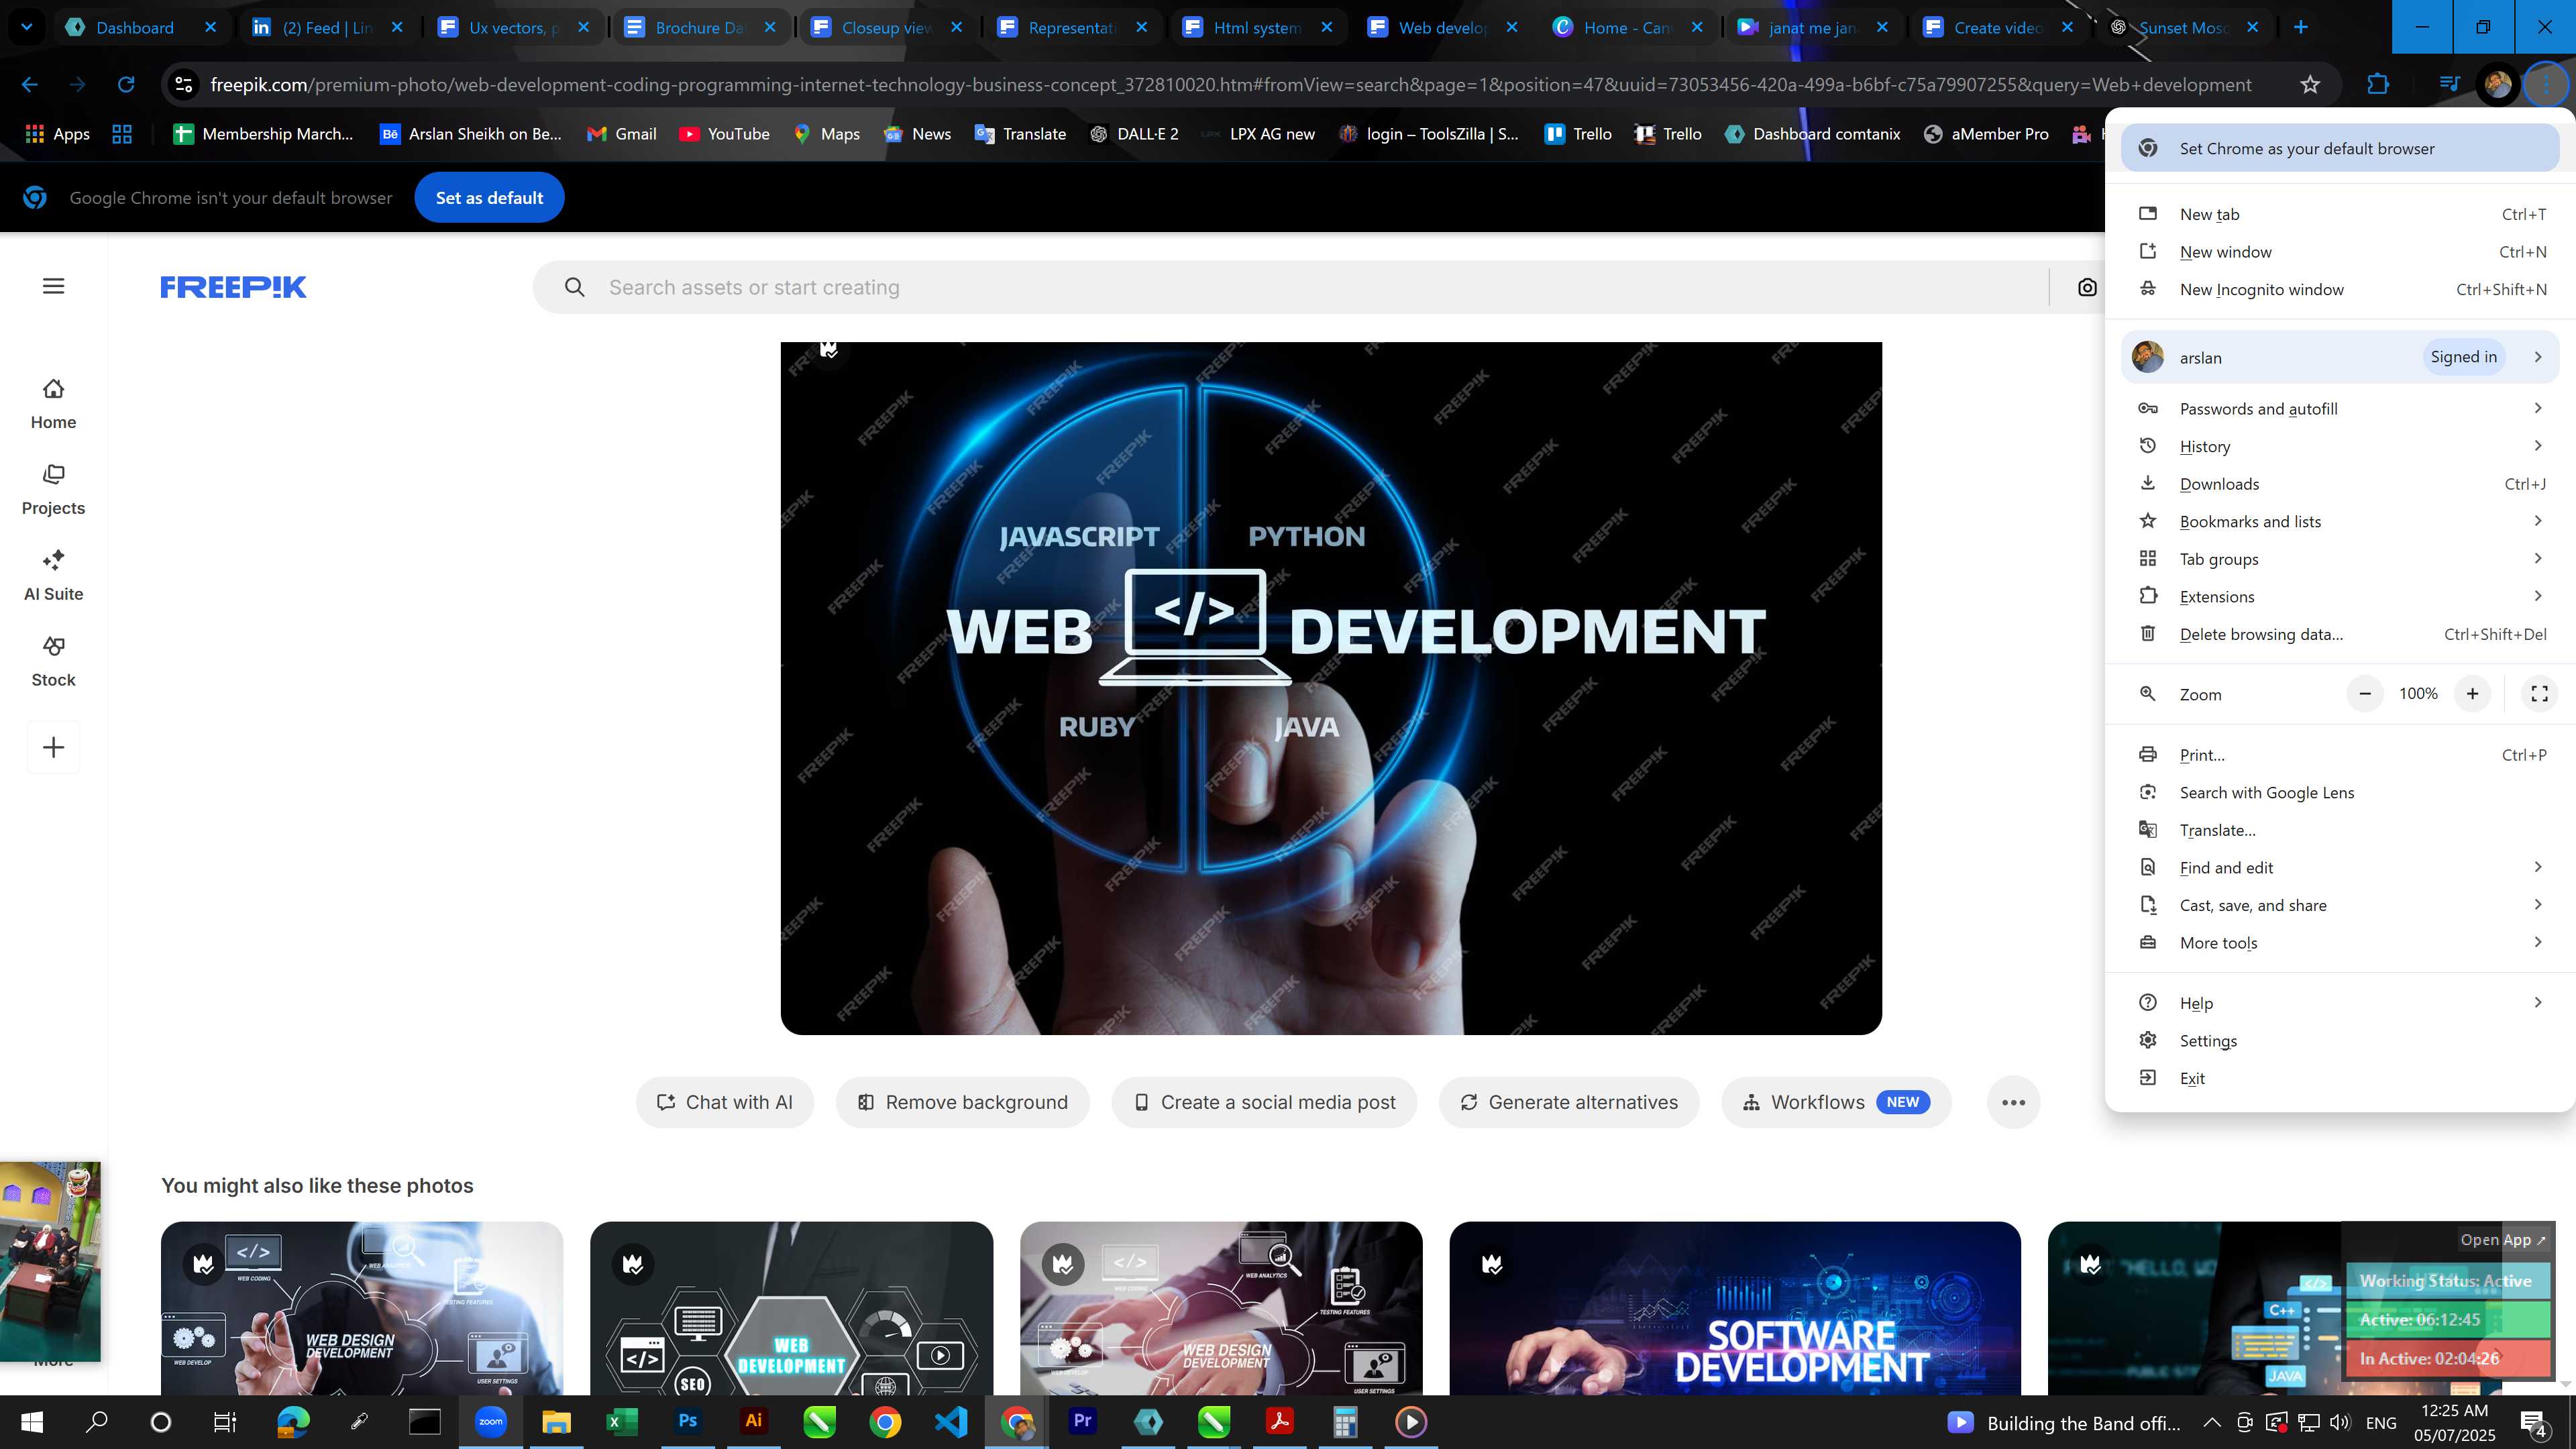Click Remove background button
The image size is (2576, 1449).
pos(963,1102)
